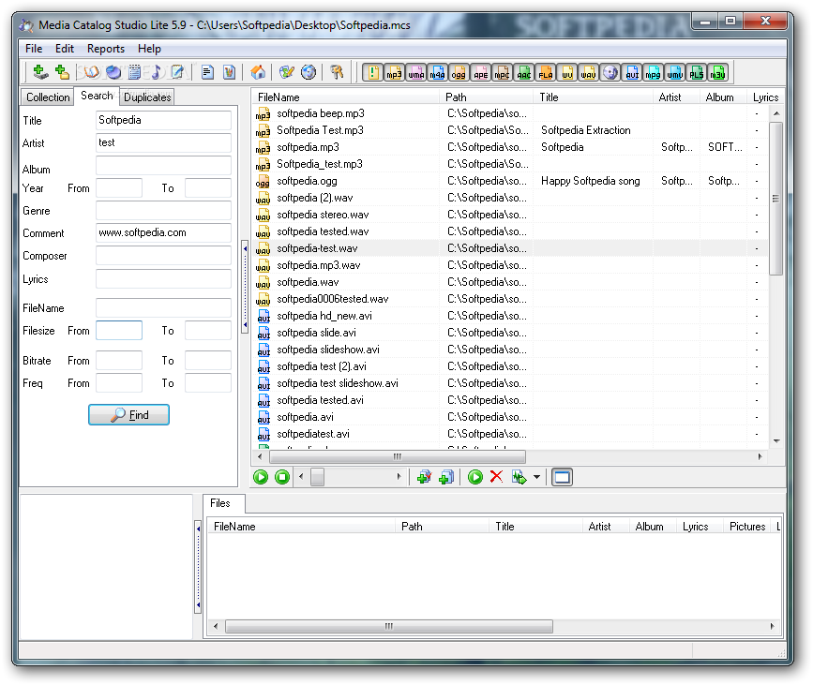Click the mpg file type filter icon
The width and height of the screenshot is (813, 685).
654,72
